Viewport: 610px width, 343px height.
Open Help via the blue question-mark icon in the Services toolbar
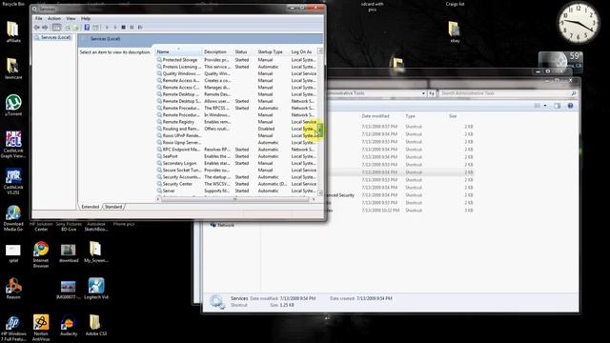tap(87, 28)
